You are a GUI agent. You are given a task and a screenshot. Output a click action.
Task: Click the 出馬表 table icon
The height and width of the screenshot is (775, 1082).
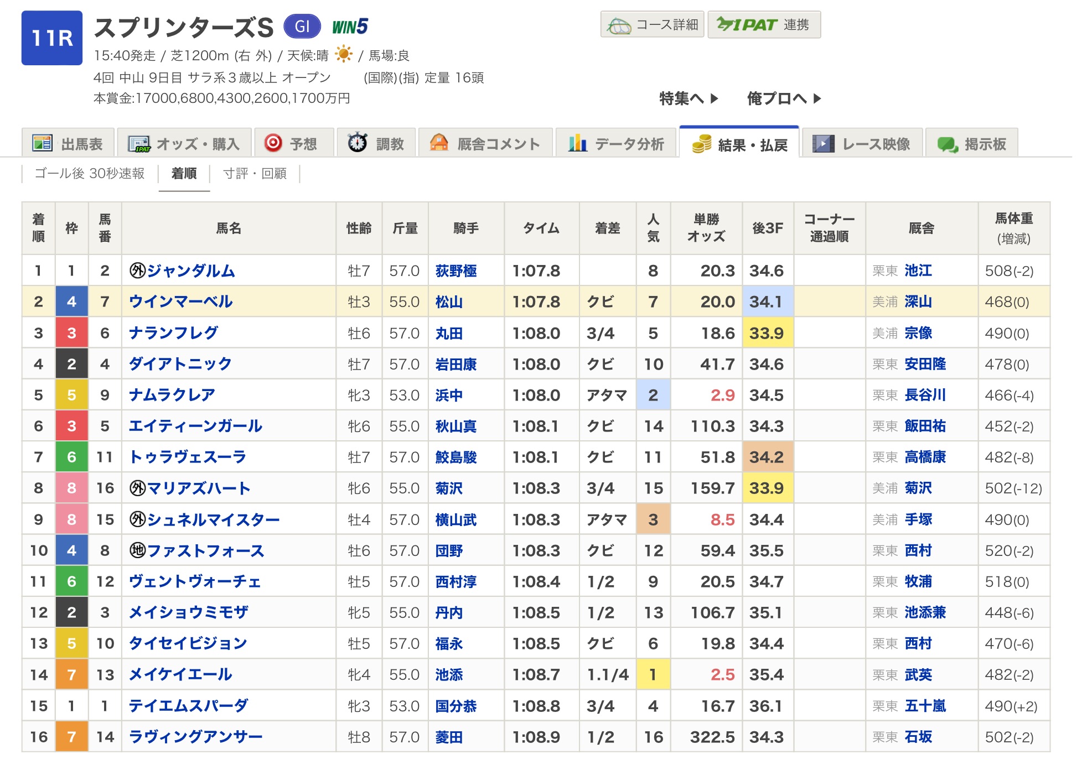coord(42,143)
